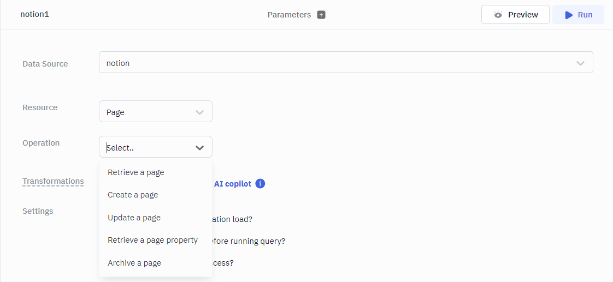Click the notion1 query name
This screenshot has width=613, height=282.
[x=34, y=14]
